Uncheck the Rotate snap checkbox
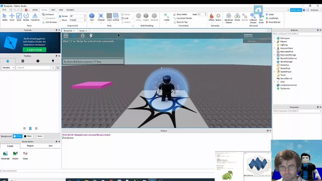This screenshot has width=322, height=181. [60, 16]
